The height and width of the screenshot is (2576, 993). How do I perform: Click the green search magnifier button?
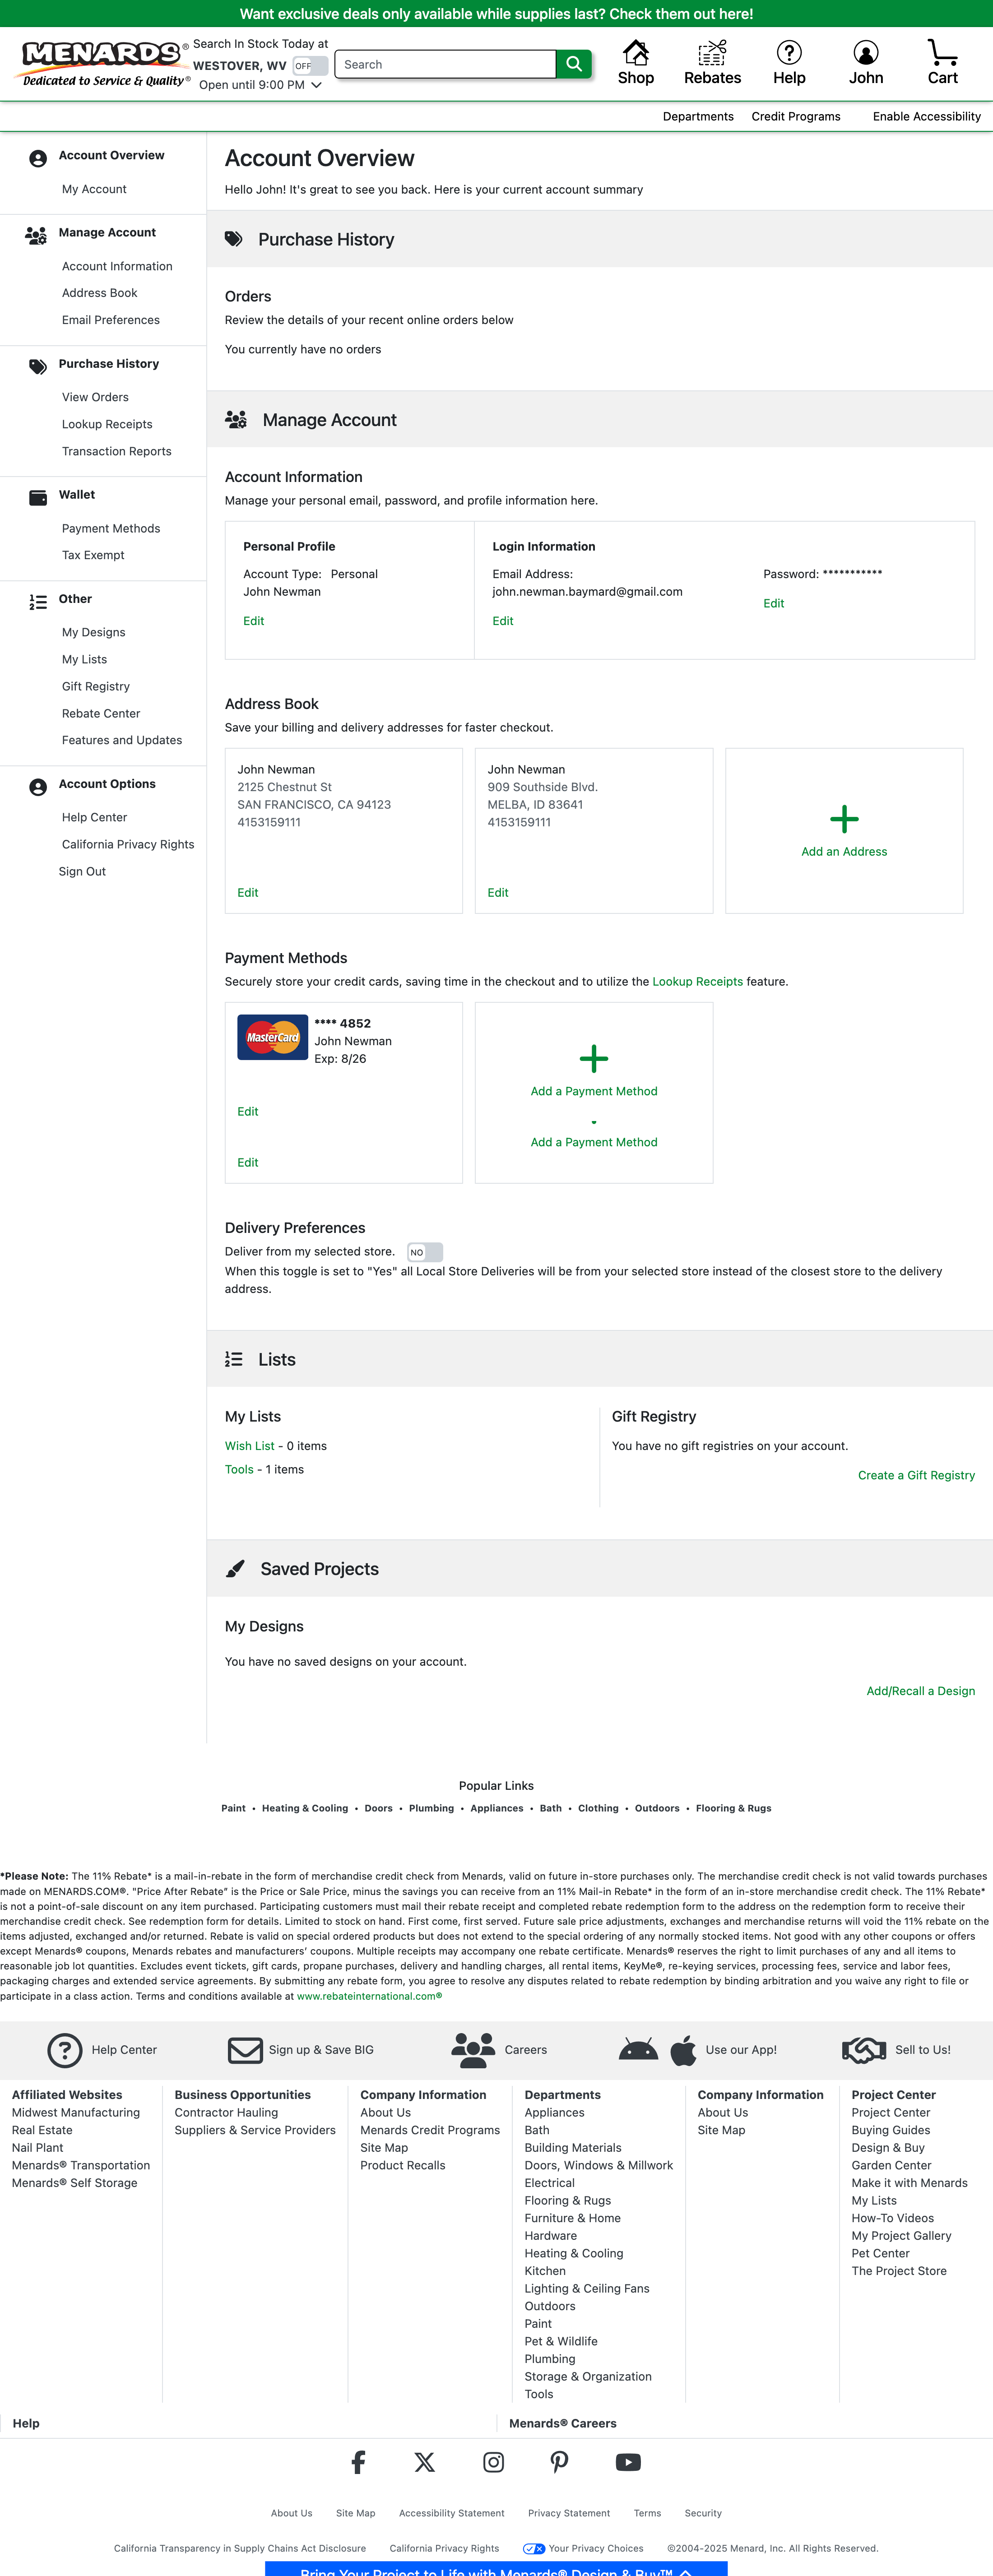574,64
